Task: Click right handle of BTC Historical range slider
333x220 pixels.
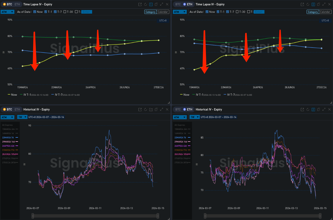Action: pyautogui.click(x=158, y=216)
